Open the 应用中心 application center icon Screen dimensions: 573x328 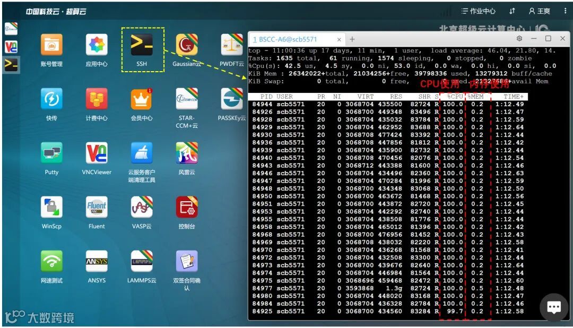97,45
